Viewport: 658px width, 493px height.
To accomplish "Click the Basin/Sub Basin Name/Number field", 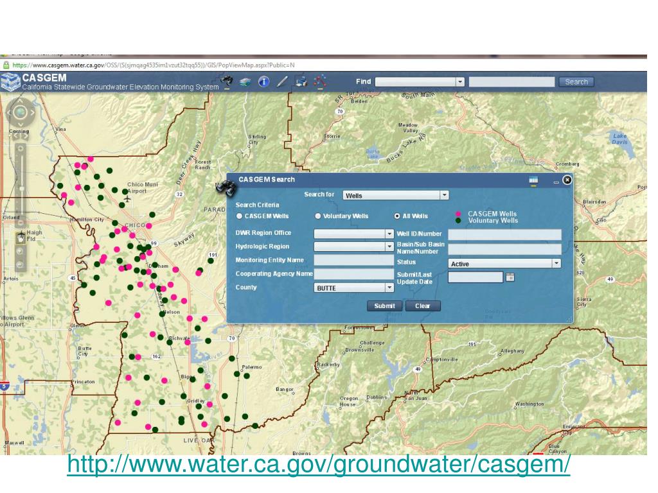I will [x=504, y=250].
